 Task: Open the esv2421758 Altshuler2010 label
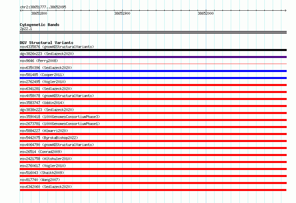tap(46, 159)
